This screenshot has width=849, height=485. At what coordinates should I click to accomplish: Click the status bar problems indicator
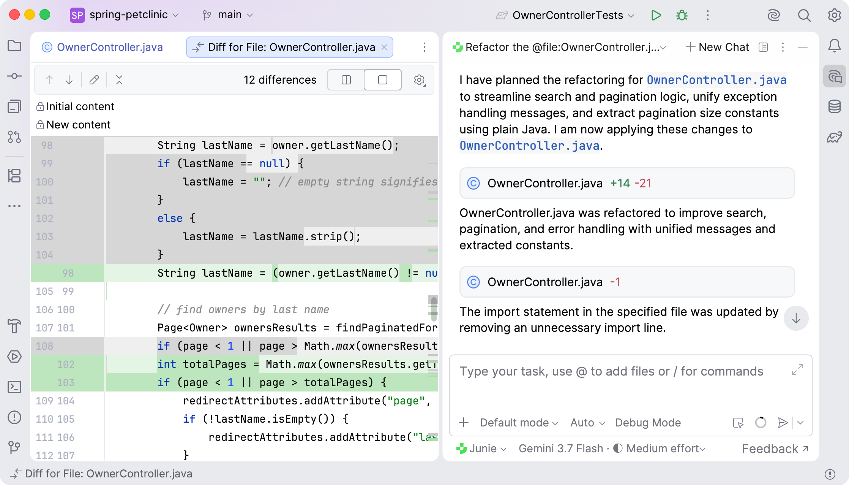tap(830, 474)
